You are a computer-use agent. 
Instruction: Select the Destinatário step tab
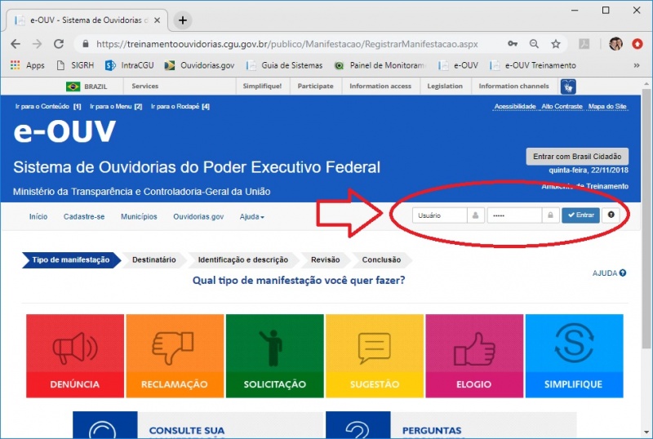tap(153, 260)
